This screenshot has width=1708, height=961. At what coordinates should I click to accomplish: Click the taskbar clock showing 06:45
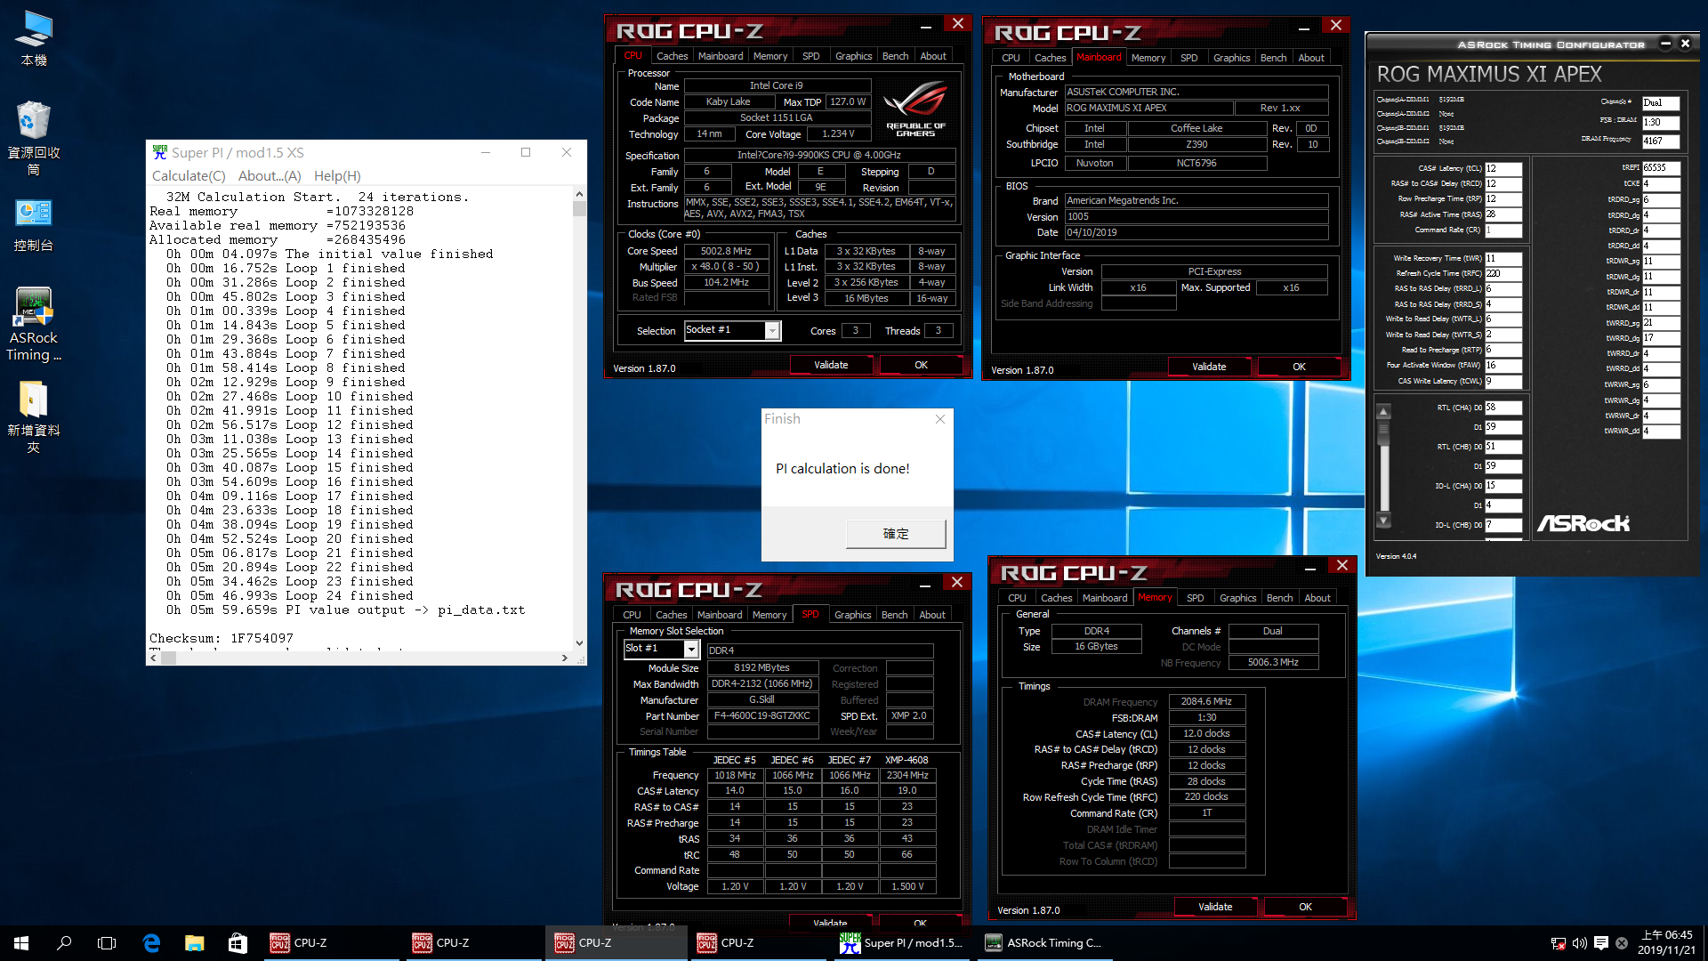click(1666, 942)
